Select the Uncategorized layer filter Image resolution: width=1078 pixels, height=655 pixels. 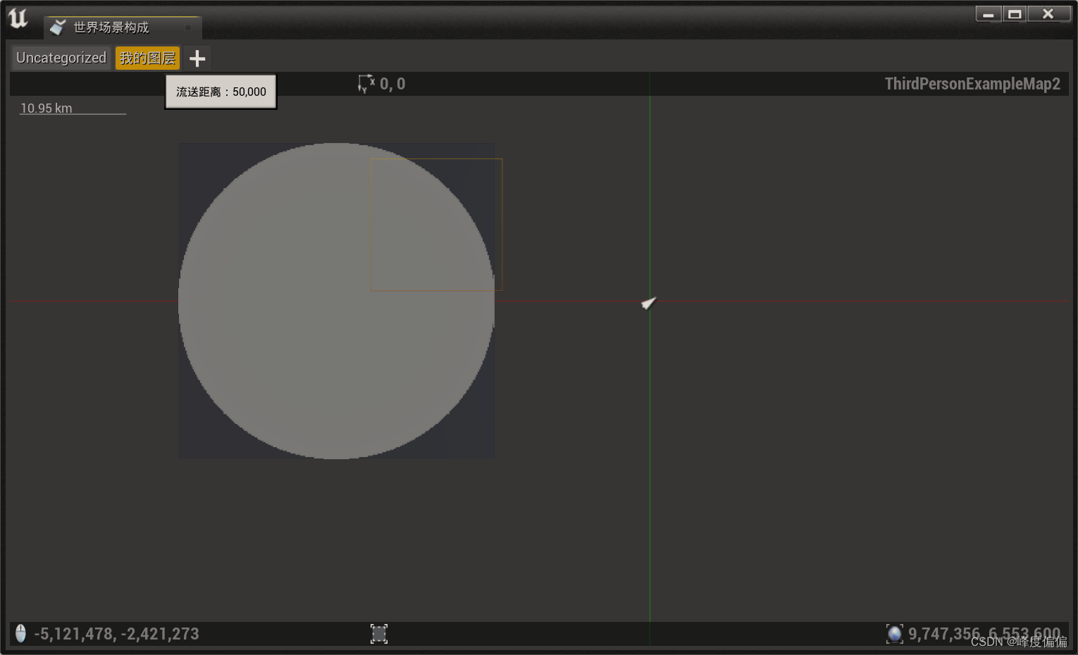61,58
